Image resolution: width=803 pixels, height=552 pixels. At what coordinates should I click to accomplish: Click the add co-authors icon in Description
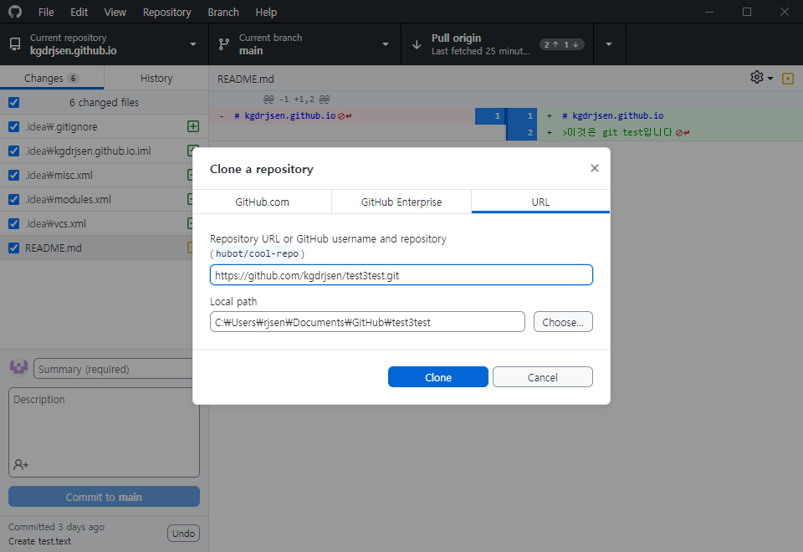(21, 464)
